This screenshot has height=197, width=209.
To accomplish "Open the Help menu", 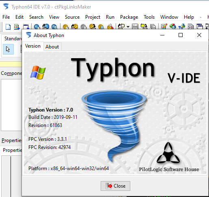I will tap(189, 17).
